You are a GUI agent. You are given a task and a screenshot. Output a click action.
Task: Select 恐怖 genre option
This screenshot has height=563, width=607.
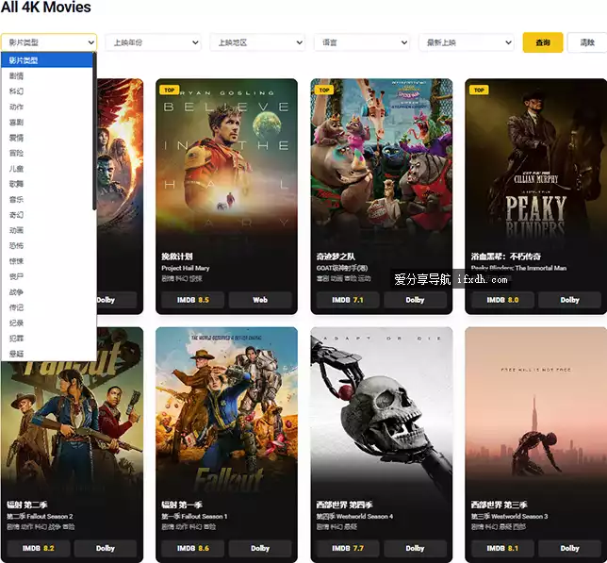[x=47, y=246]
